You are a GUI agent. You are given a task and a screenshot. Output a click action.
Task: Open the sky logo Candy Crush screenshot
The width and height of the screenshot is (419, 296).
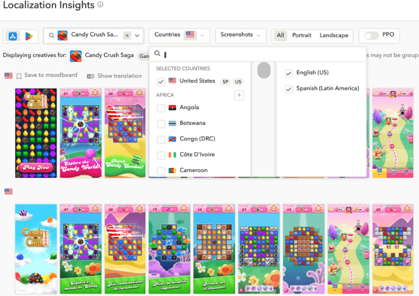pos(36,249)
